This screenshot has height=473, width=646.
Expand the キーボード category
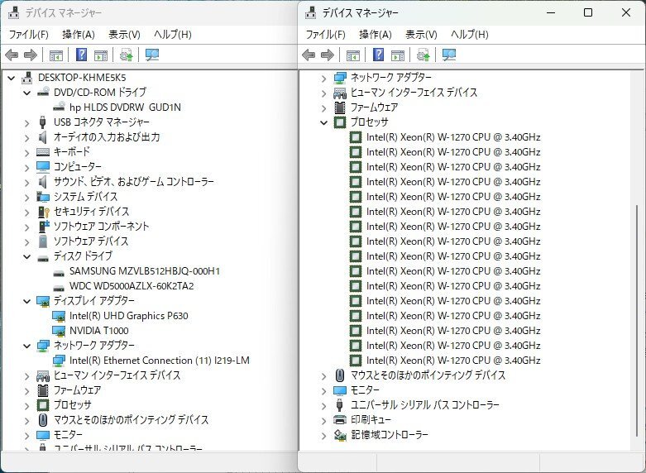[x=26, y=152]
